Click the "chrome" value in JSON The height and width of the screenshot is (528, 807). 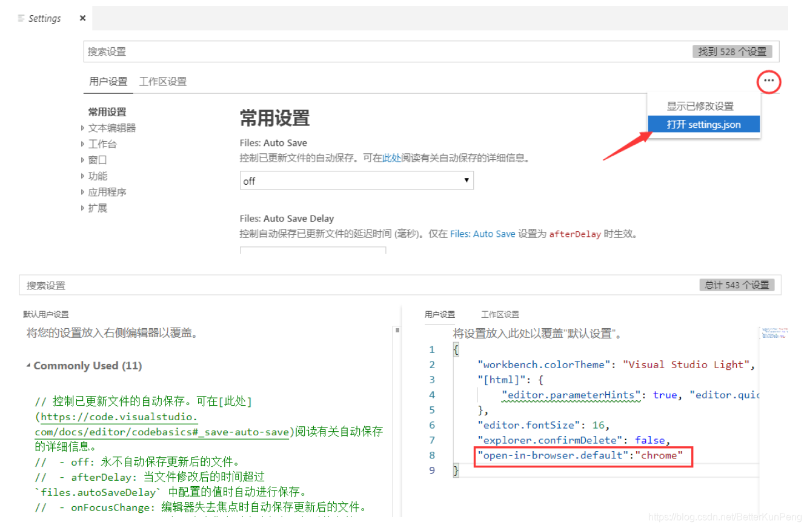click(x=659, y=455)
